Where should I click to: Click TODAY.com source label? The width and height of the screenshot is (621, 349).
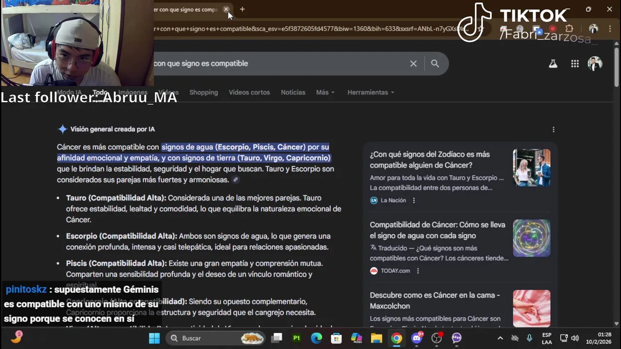tap(395, 271)
